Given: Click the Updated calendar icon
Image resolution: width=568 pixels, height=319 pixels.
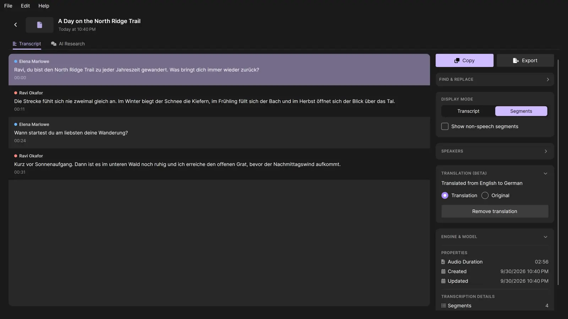Looking at the screenshot, I should click(x=443, y=281).
